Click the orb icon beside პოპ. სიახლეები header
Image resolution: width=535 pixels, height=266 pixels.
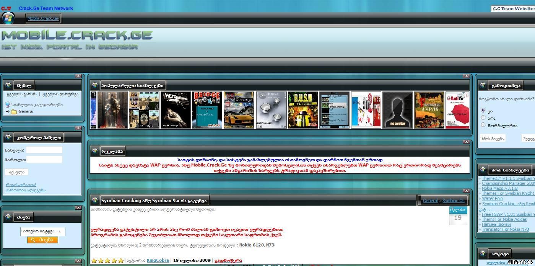[x=483, y=170]
